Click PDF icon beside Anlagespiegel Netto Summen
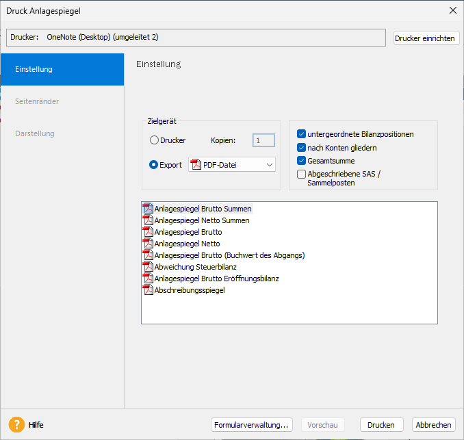Screen dimensions: 464x440 [x=148, y=220]
